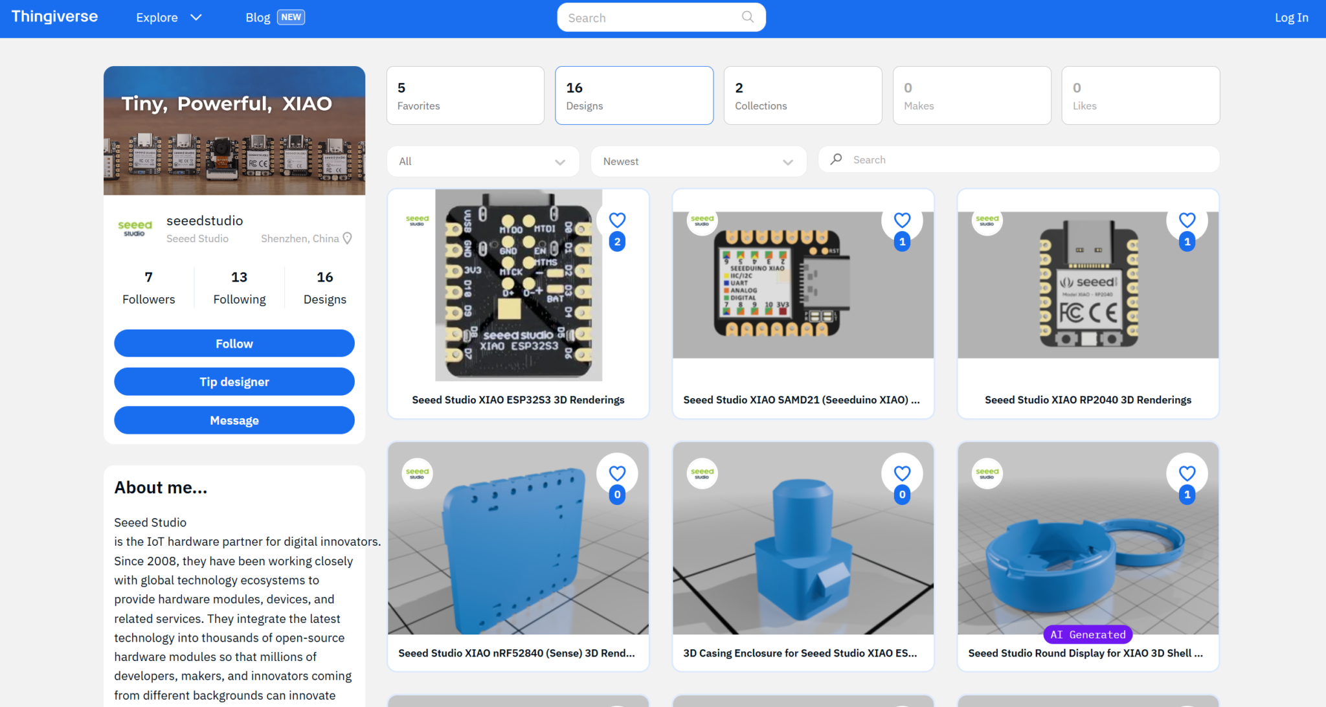Favorite the Seeed Studio XIAO ESP32S3 design
1326x707 pixels.
tap(616, 220)
